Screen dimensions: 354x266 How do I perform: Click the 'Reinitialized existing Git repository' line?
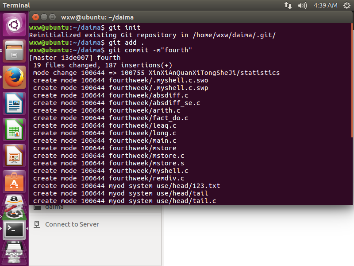152,35
